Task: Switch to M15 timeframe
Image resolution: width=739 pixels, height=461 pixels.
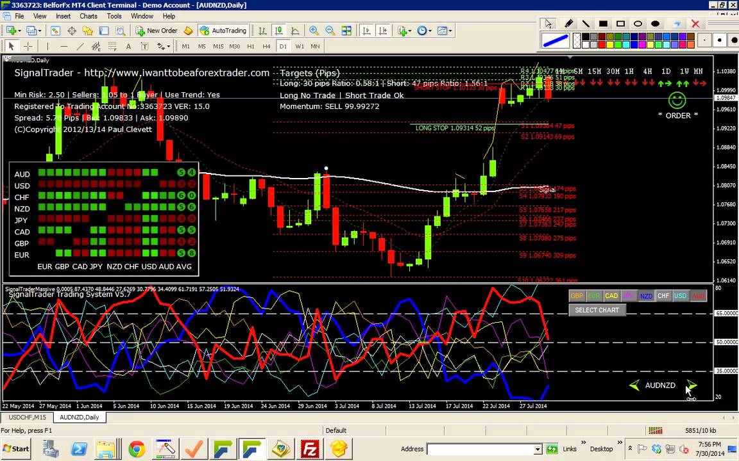Action: [218, 46]
